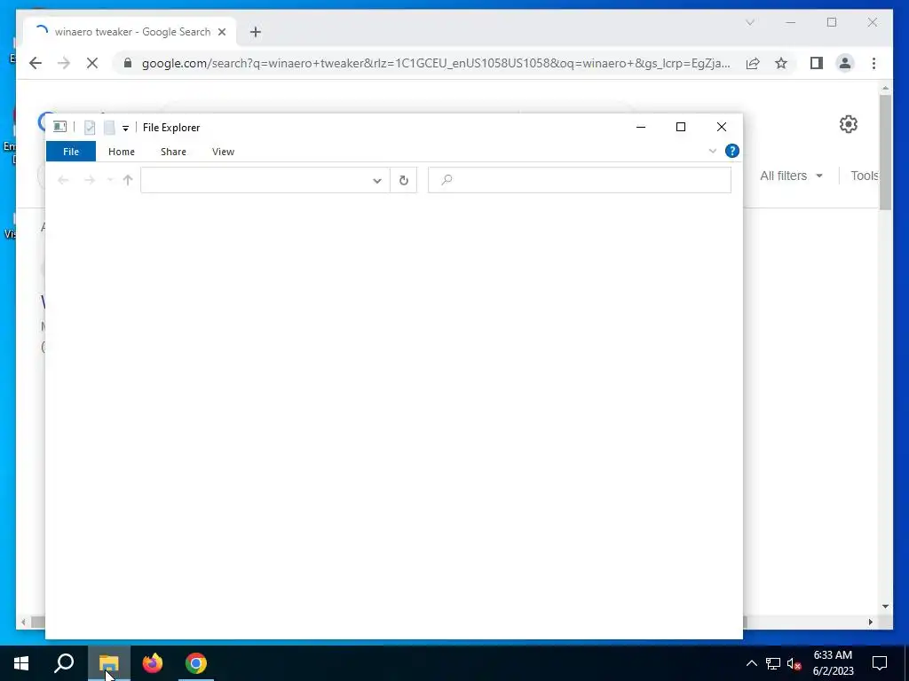Close the File Explorer window

(722, 127)
